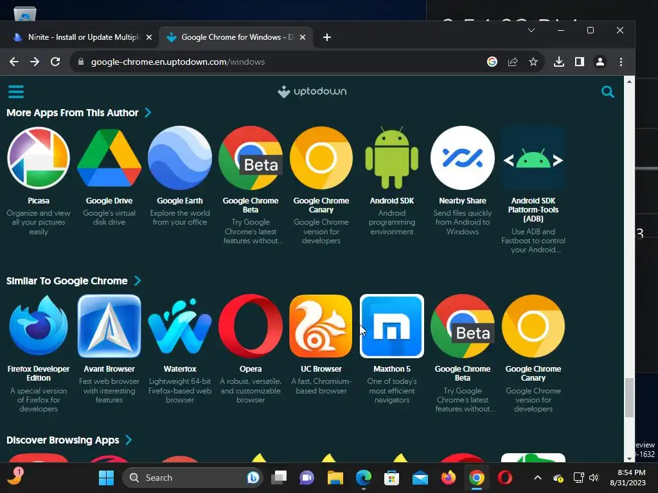This screenshot has height=493, width=658.
Task: Open the tab search chevron dropdown
Action: click(x=531, y=30)
